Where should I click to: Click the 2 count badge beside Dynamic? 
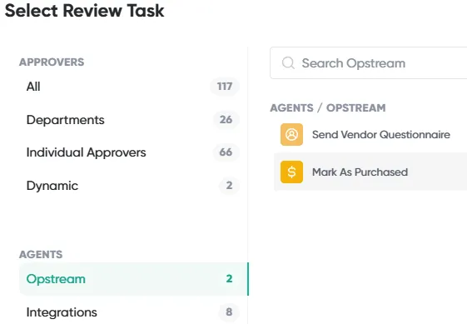(229, 186)
